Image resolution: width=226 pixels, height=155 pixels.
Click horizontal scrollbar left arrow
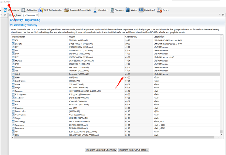(x=13, y=137)
